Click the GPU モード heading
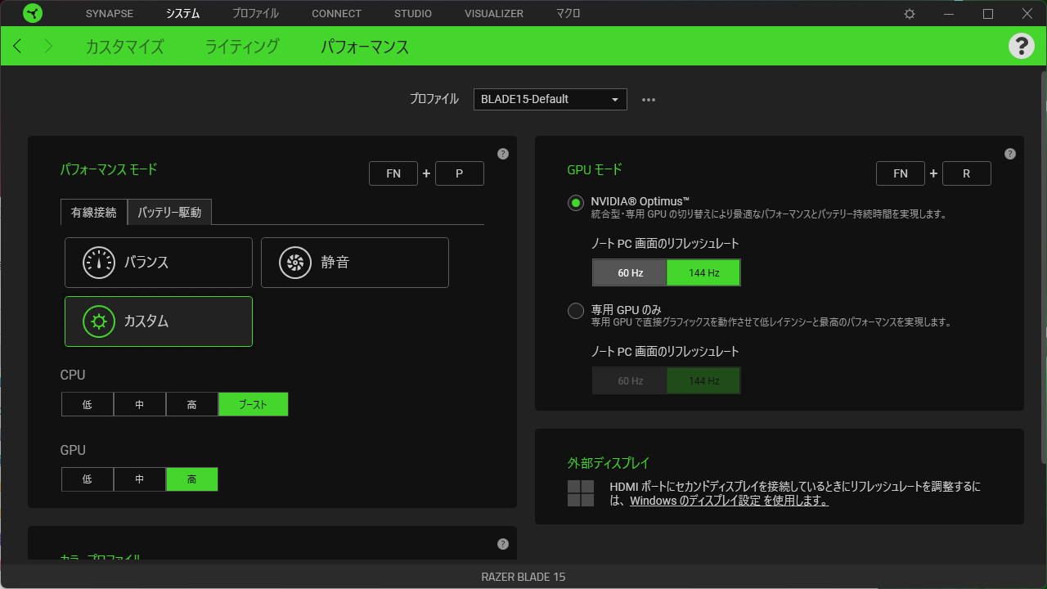Screen dimensions: 1047x589 (x=595, y=169)
